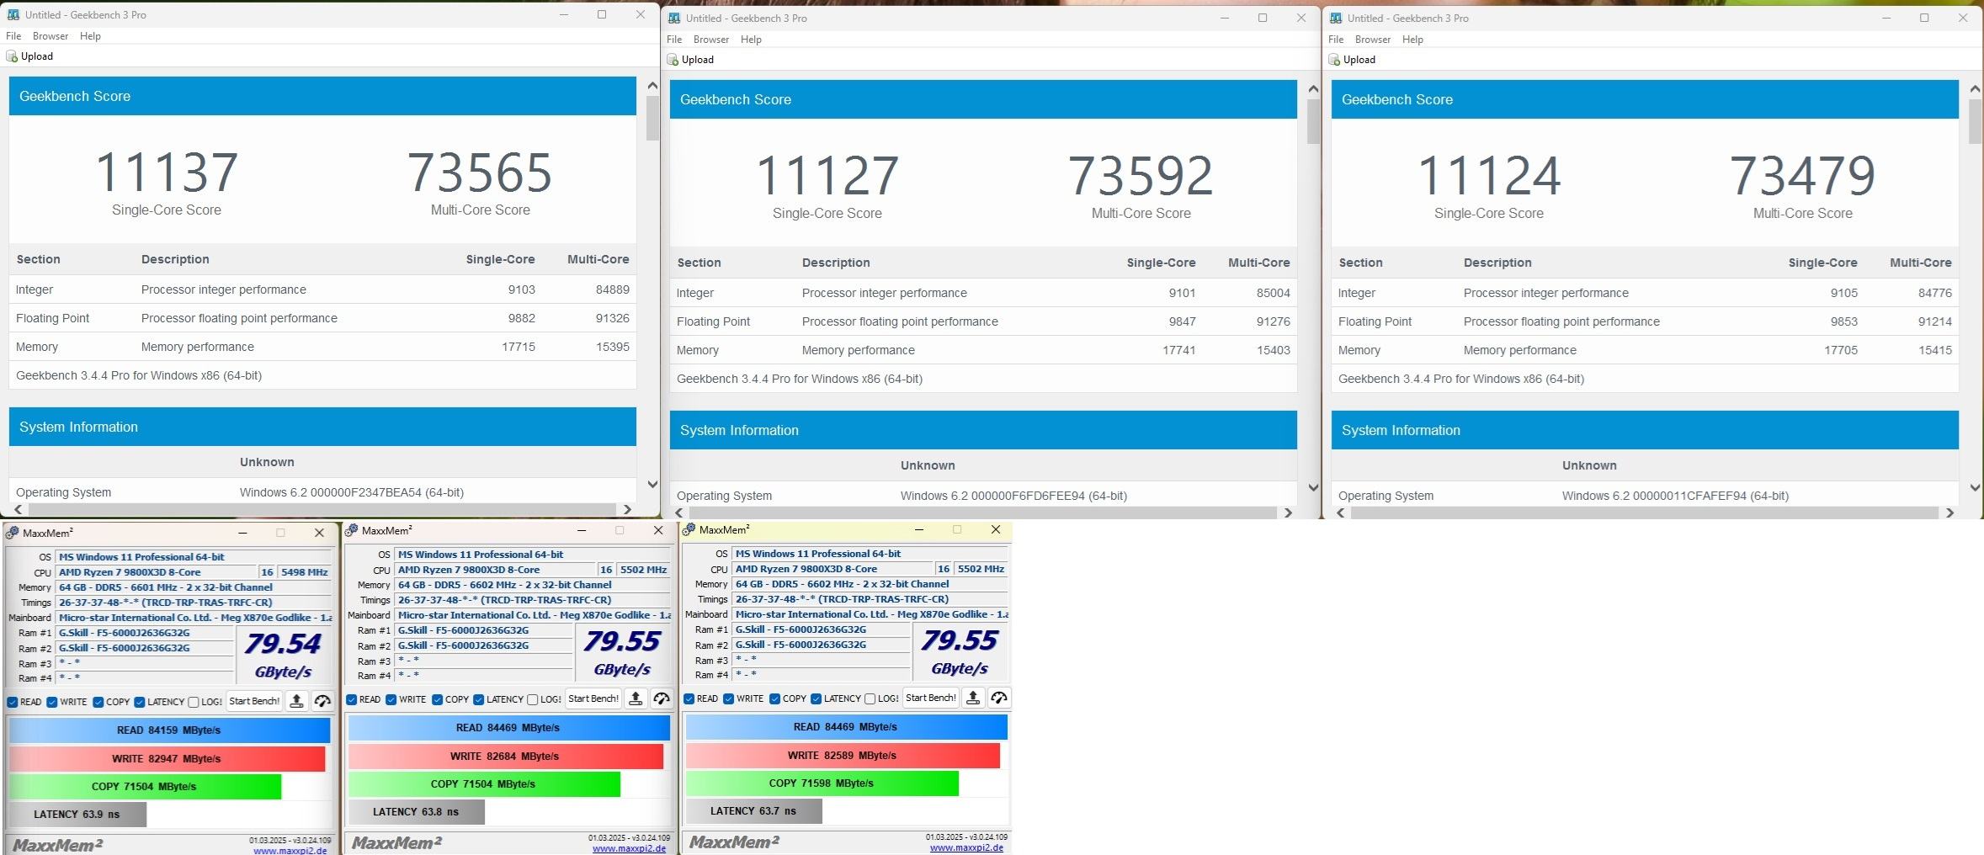Click the MaxxMem title-bar icon in the 63.7 ns window
This screenshot has height=855, width=1984.
click(x=689, y=529)
